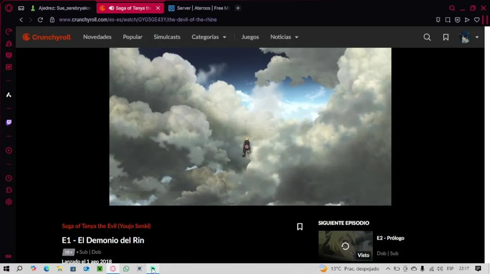Open Simulcasts in Crunchyroll navigation

(x=167, y=37)
